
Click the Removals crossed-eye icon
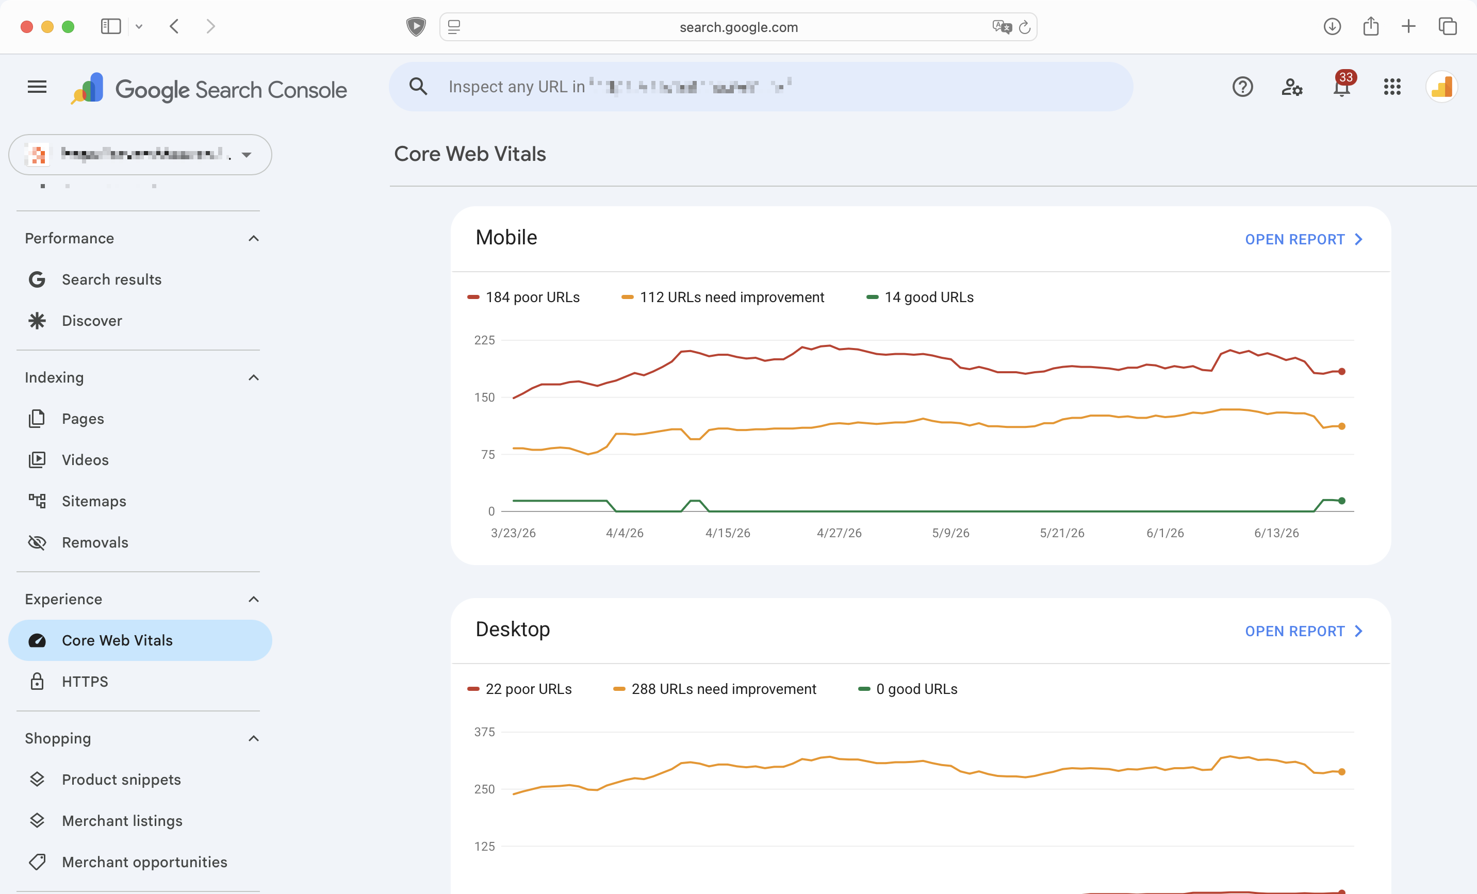(37, 542)
